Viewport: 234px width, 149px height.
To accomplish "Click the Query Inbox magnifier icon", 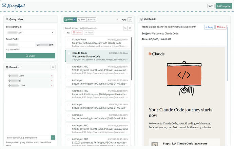I will 7,19.
